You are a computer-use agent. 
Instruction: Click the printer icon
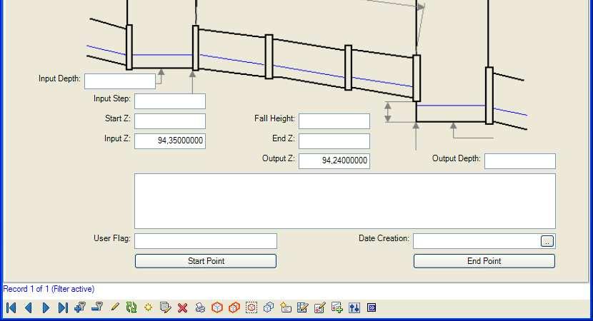click(200, 307)
